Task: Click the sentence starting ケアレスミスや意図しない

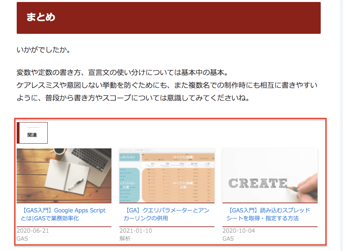Action: click(x=167, y=91)
